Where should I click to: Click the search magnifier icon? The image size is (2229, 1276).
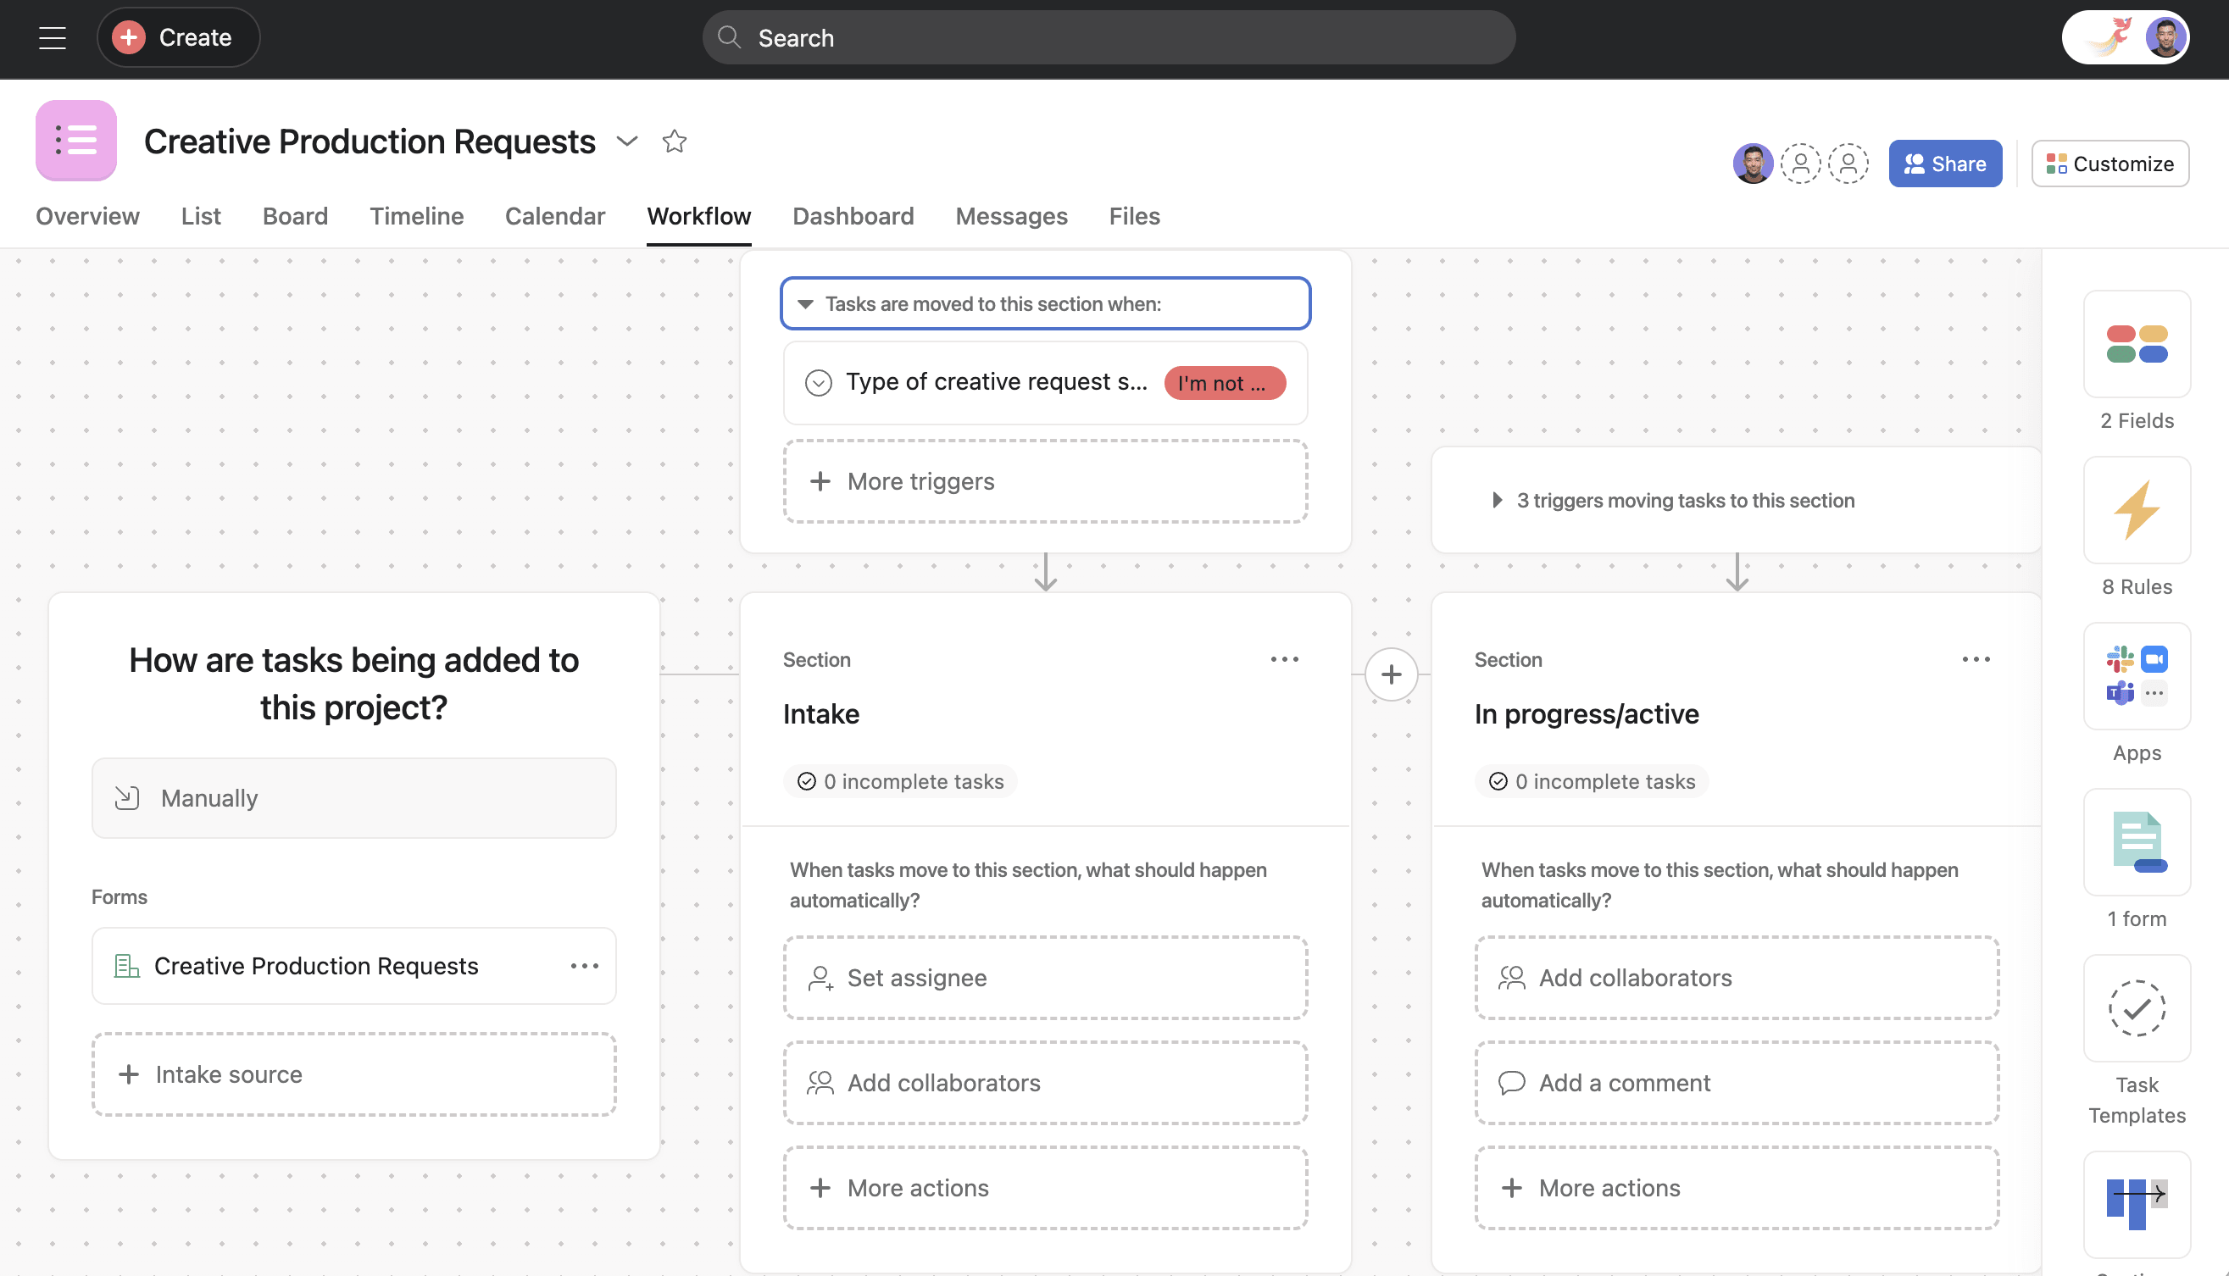(x=729, y=37)
